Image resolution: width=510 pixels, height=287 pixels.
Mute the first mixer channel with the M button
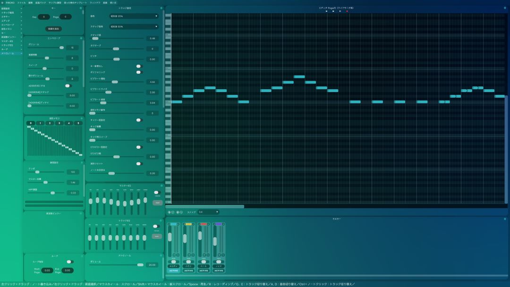[174, 255]
